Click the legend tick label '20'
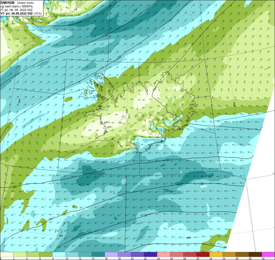 click(132, 258)
